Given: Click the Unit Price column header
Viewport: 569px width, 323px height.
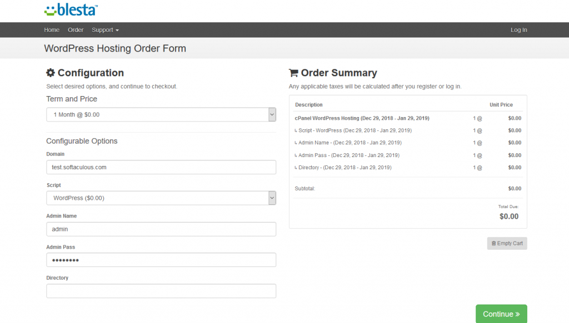Looking at the screenshot, I should coord(501,105).
